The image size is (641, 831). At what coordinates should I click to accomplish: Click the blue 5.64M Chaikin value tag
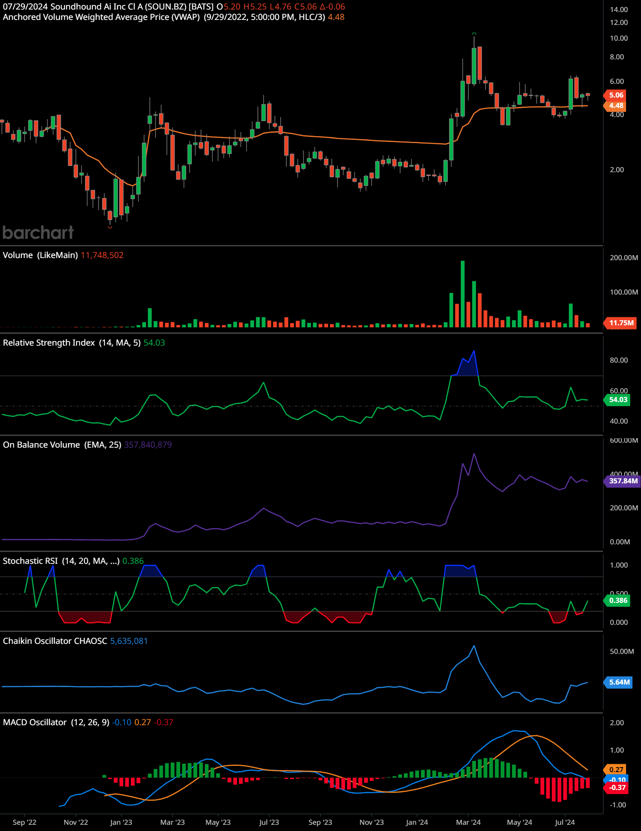[619, 682]
